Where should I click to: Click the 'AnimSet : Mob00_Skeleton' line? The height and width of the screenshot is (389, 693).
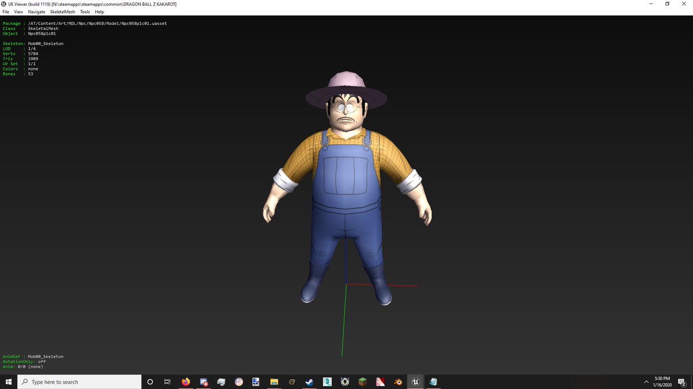click(x=33, y=357)
